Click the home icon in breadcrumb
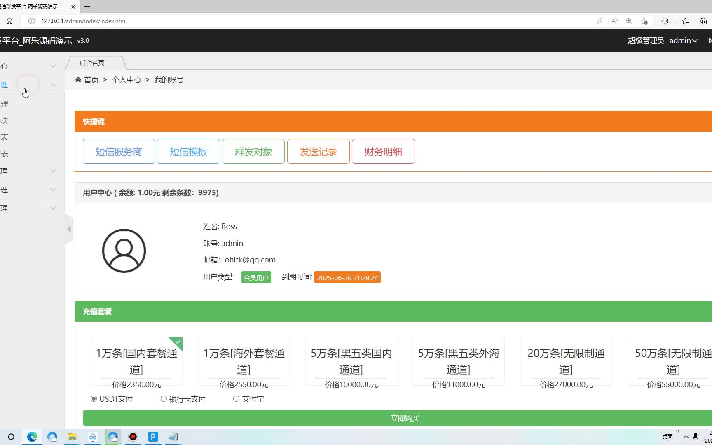 (78, 80)
